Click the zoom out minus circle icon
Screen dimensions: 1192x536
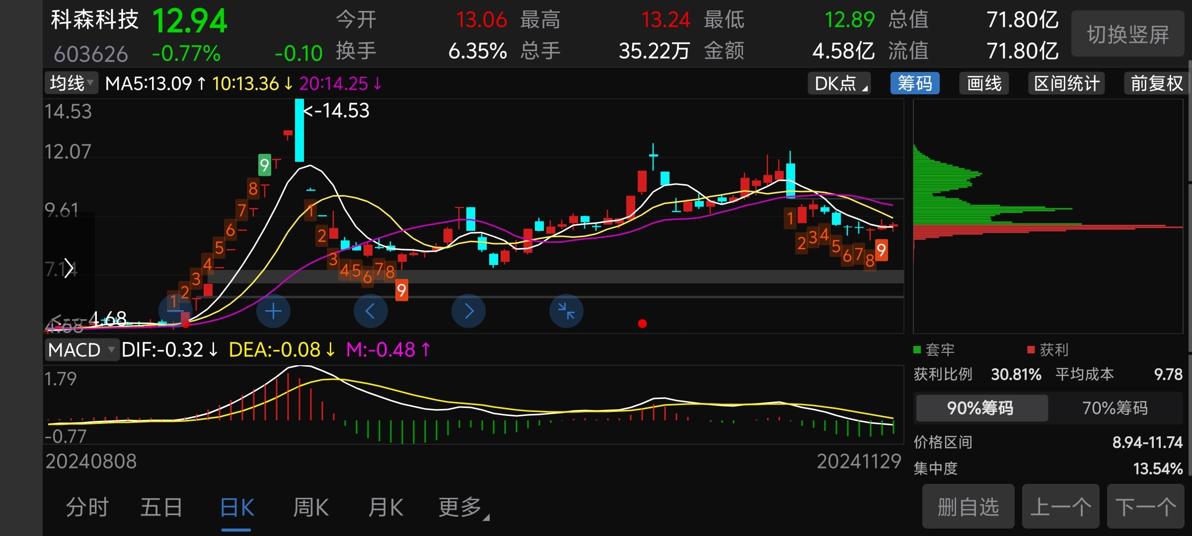pos(175,311)
